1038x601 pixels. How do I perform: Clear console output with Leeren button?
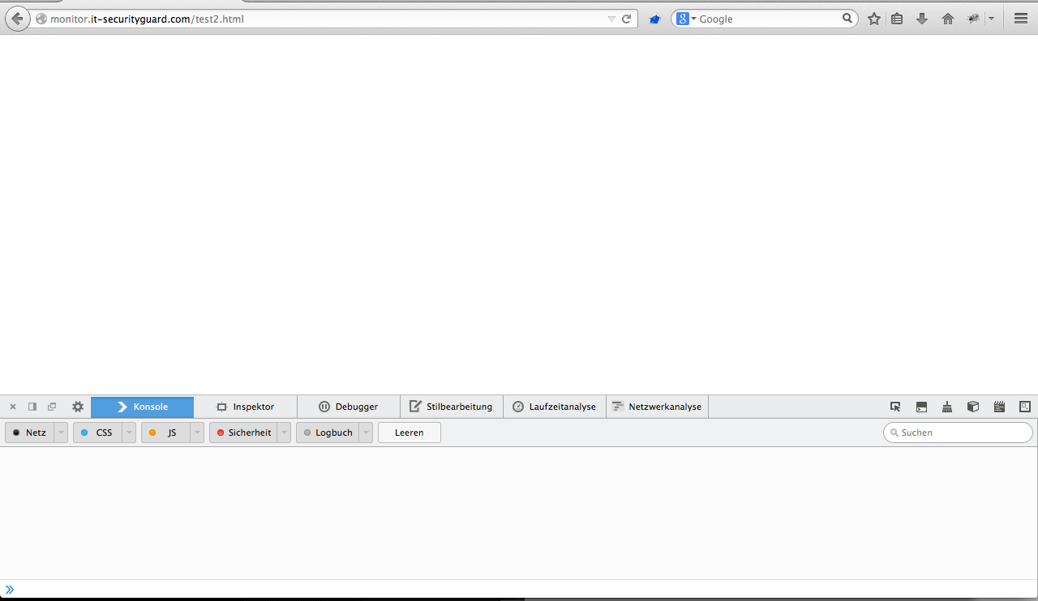pos(410,433)
